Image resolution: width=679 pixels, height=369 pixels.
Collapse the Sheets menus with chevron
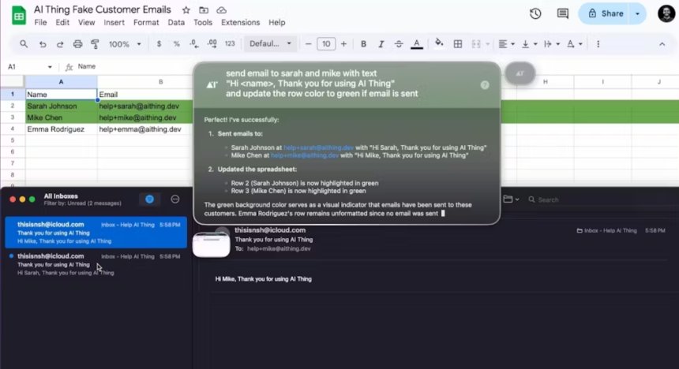tap(662, 43)
